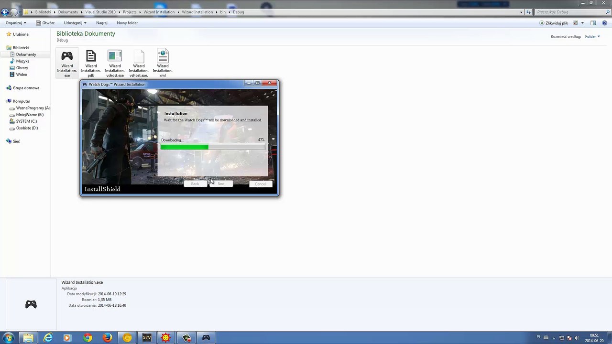Image resolution: width=612 pixels, height=344 pixels.
Task: Select the blank-page Wizard Installation.vshost.exe file
Action: tap(139, 56)
